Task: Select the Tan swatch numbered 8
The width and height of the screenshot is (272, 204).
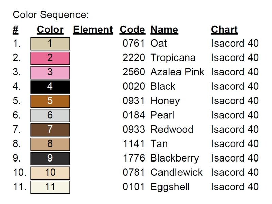Action: coord(50,144)
